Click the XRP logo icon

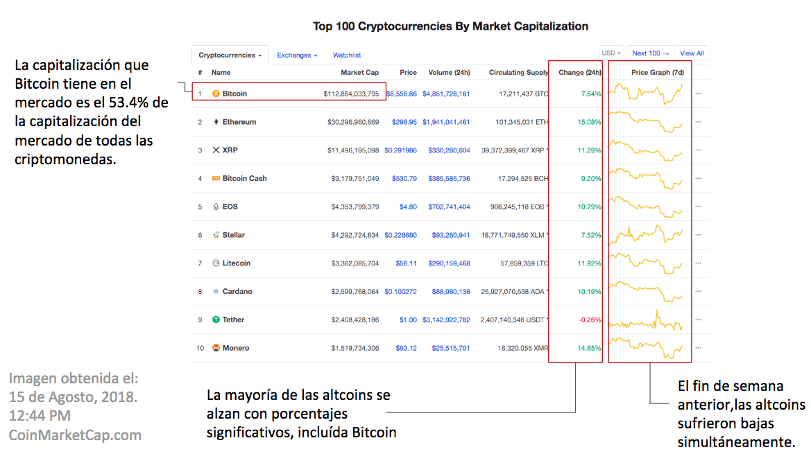tap(216, 150)
